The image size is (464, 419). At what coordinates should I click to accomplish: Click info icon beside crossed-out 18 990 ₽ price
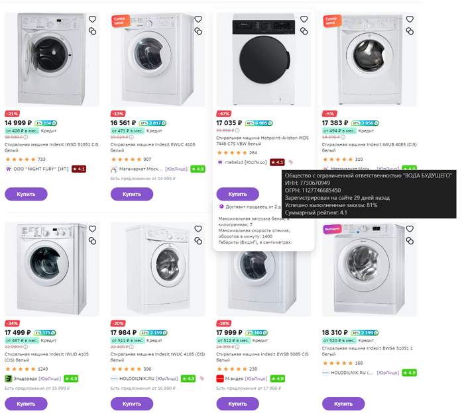pos(25,136)
